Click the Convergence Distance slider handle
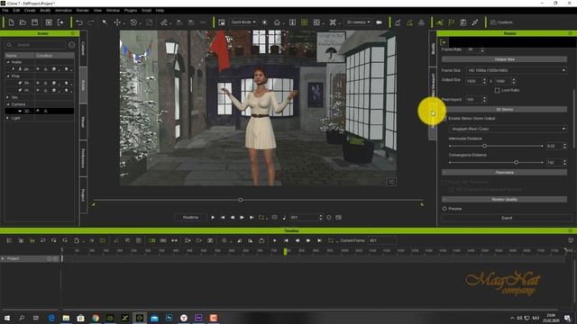Screen dimensions: 577x324 tap(516, 162)
